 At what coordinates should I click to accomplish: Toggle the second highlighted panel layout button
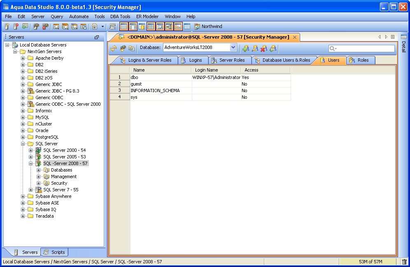pos(133,26)
